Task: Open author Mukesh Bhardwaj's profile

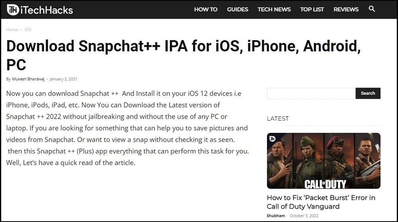Action: coord(28,79)
